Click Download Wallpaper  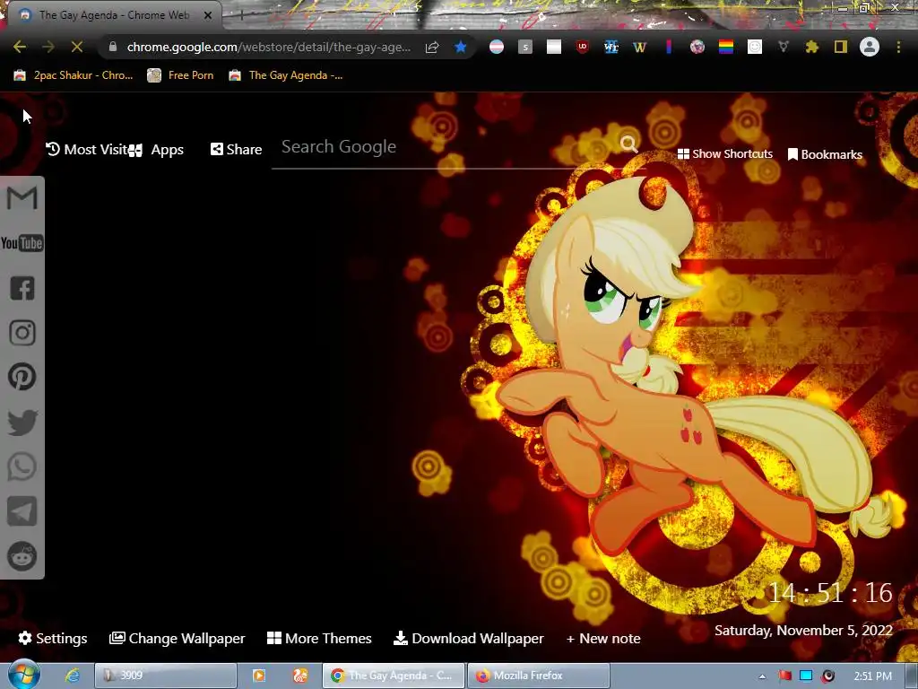[x=468, y=638]
